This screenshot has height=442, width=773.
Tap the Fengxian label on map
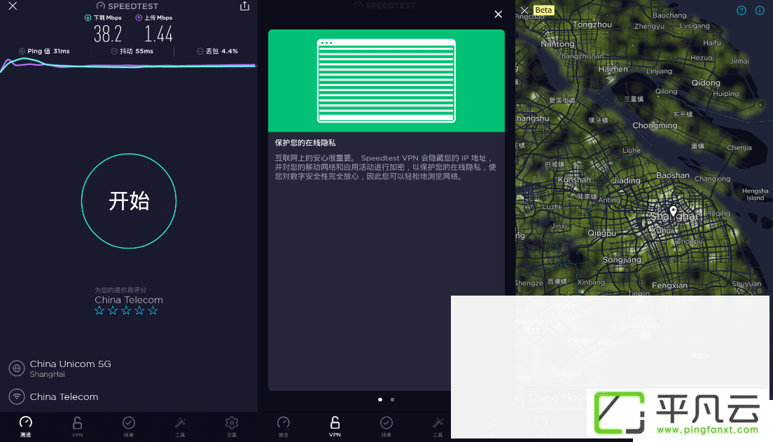coord(669,285)
